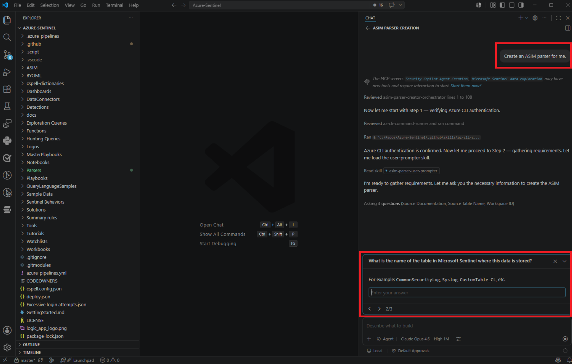
Task: Open the chat icon in the title bar
Action: [x=392, y=5]
